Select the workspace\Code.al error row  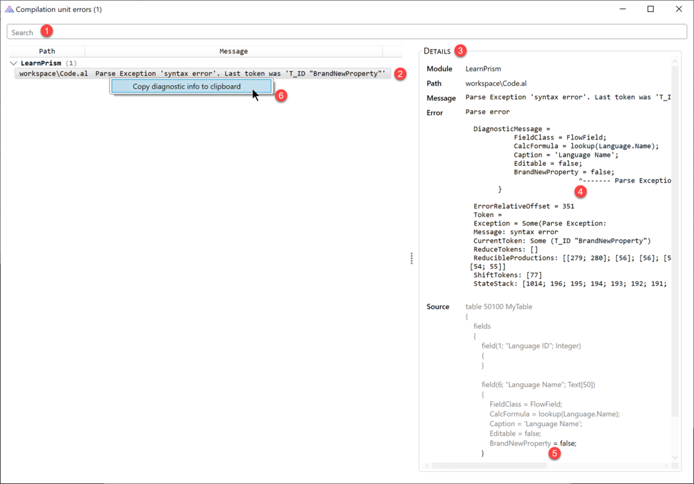pos(203,73)
